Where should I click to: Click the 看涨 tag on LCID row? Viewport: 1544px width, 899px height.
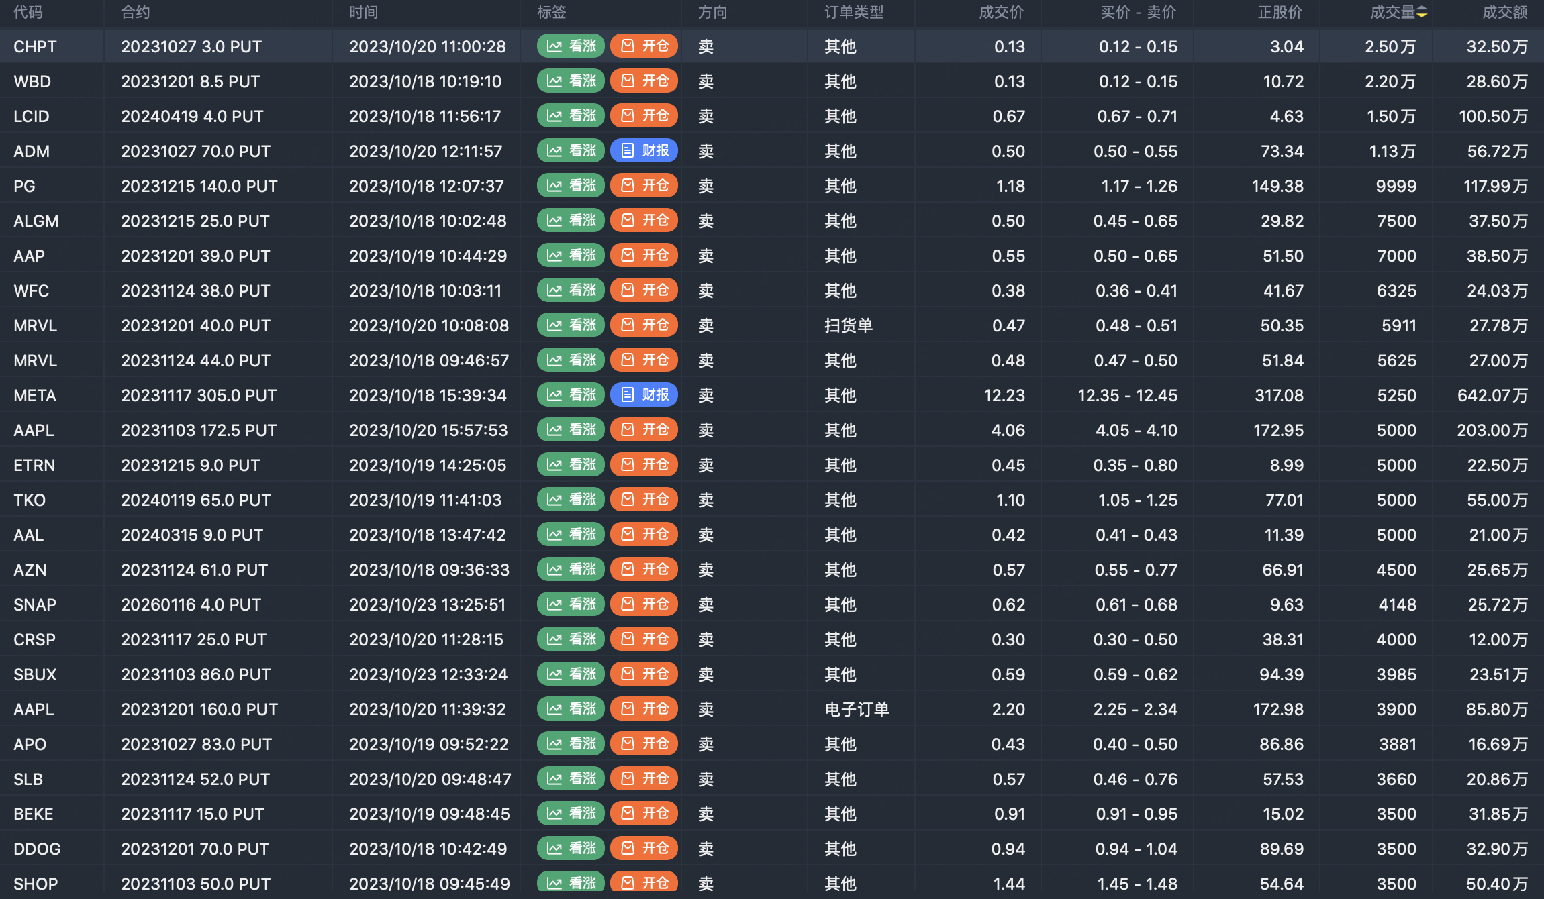(571, 116)
